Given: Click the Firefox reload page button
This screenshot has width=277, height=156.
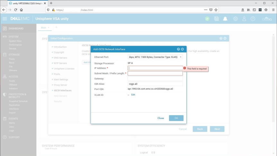Looking at the screenshot, I should pyautogui.click(x=15, y=10).
